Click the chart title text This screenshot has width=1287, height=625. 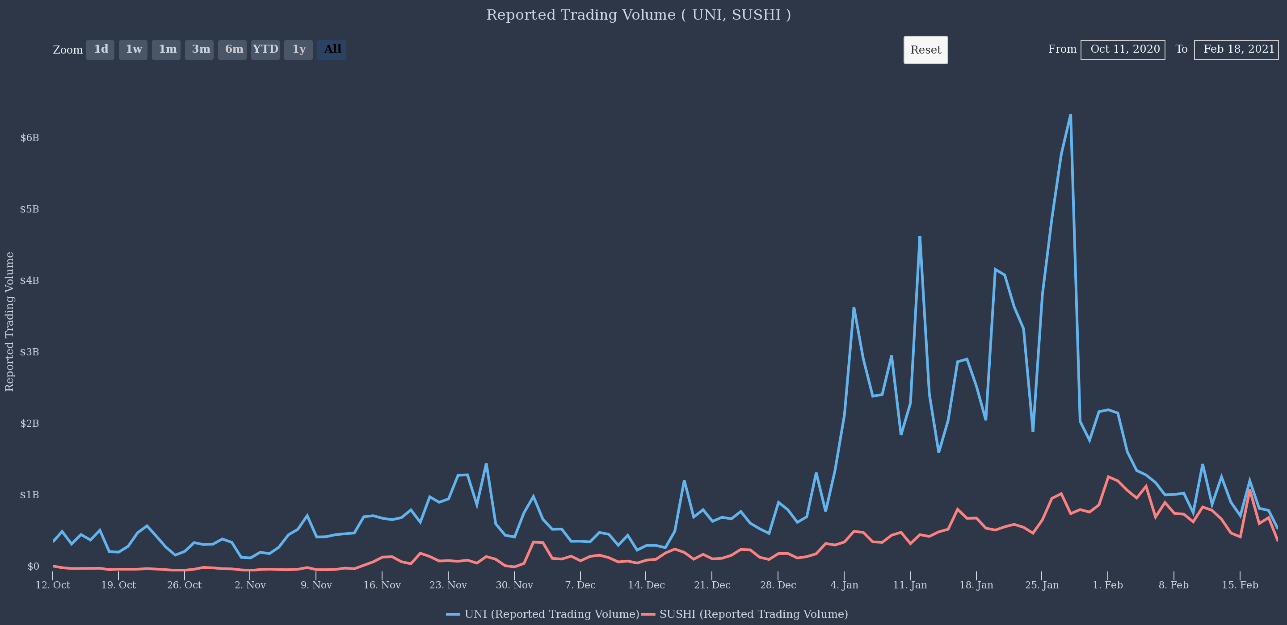click(639, 15)
